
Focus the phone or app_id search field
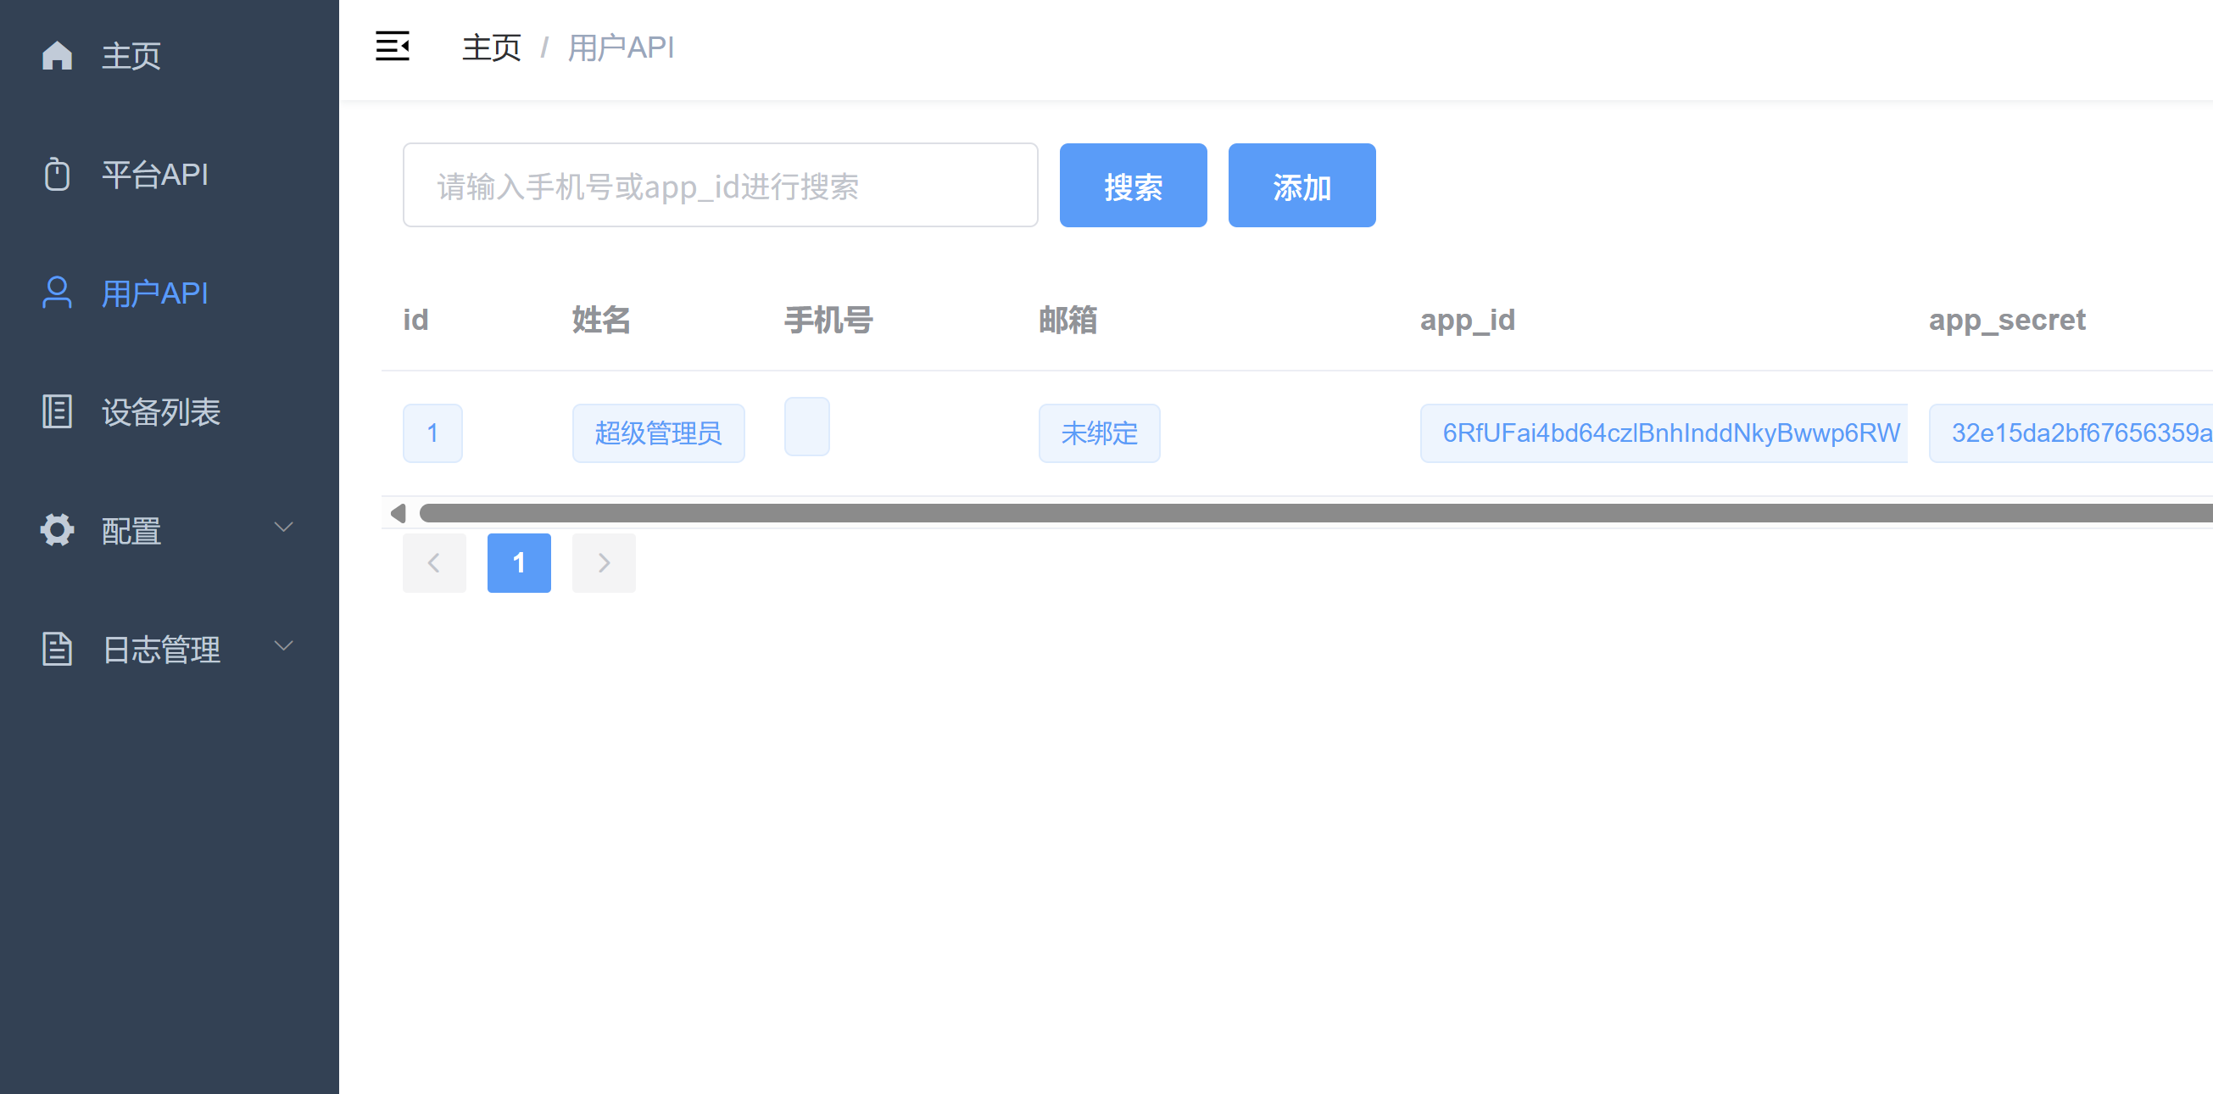click(720, 186)
